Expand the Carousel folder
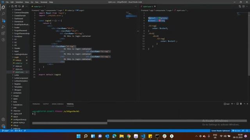 18,10
